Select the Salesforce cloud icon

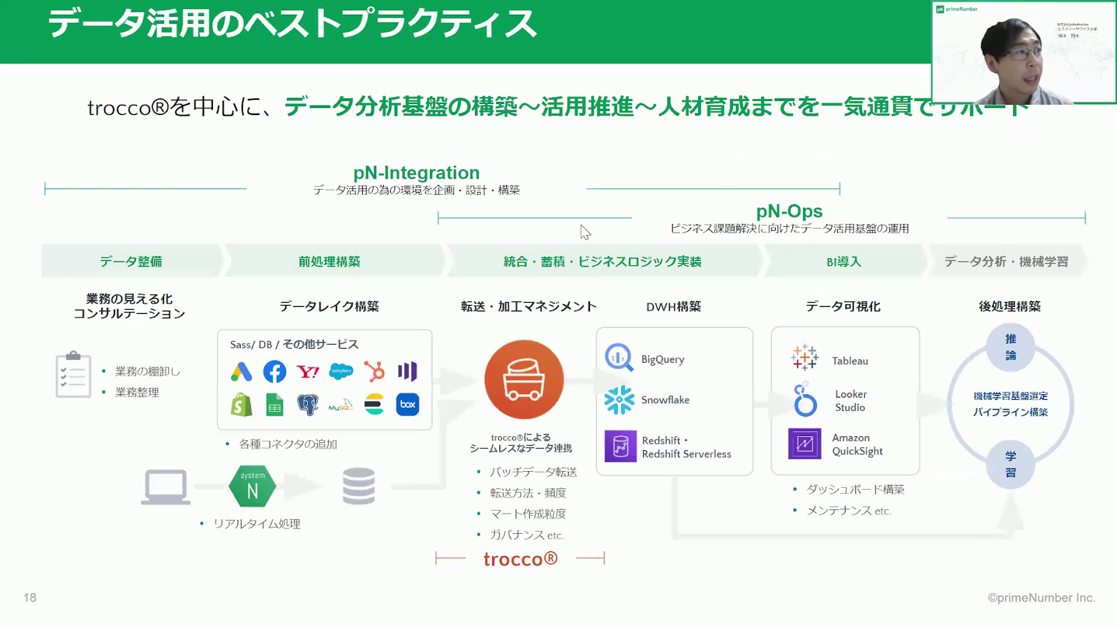341,371
